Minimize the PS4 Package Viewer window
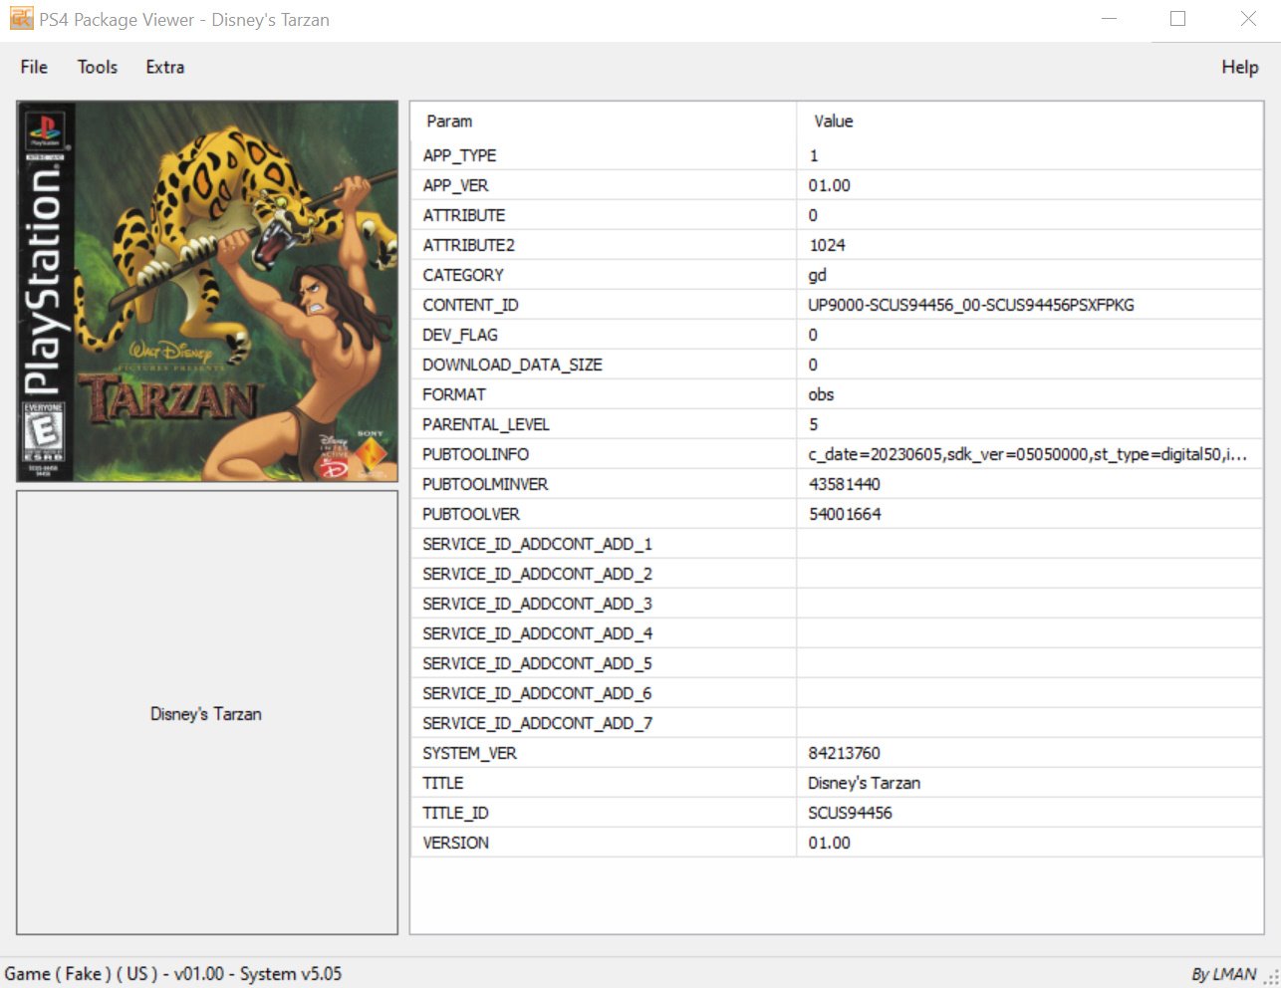This screenshot has width=1281, height=988. 1110,19
